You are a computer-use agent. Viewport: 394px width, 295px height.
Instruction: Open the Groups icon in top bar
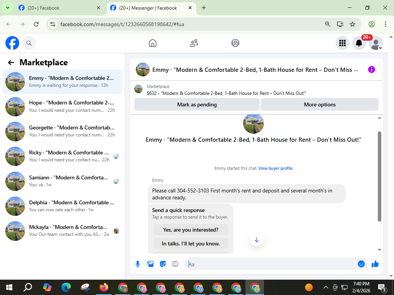click(235, 43)
